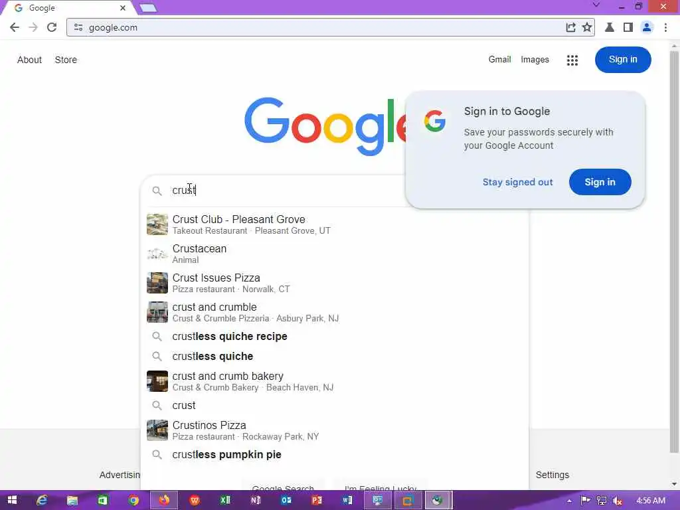This screenshot has width=680, height=510.
Task: Click Sign in inside the Google popup
Action: [600, 182]
